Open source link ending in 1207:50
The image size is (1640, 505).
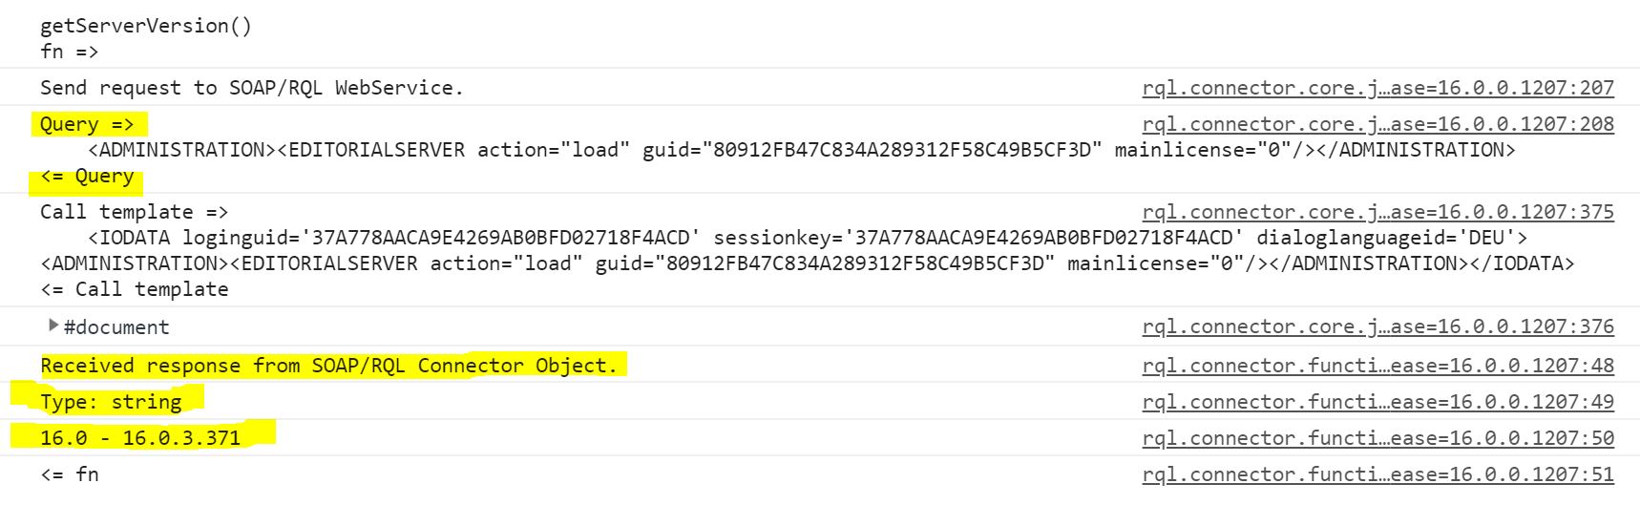click(1377, 438)
